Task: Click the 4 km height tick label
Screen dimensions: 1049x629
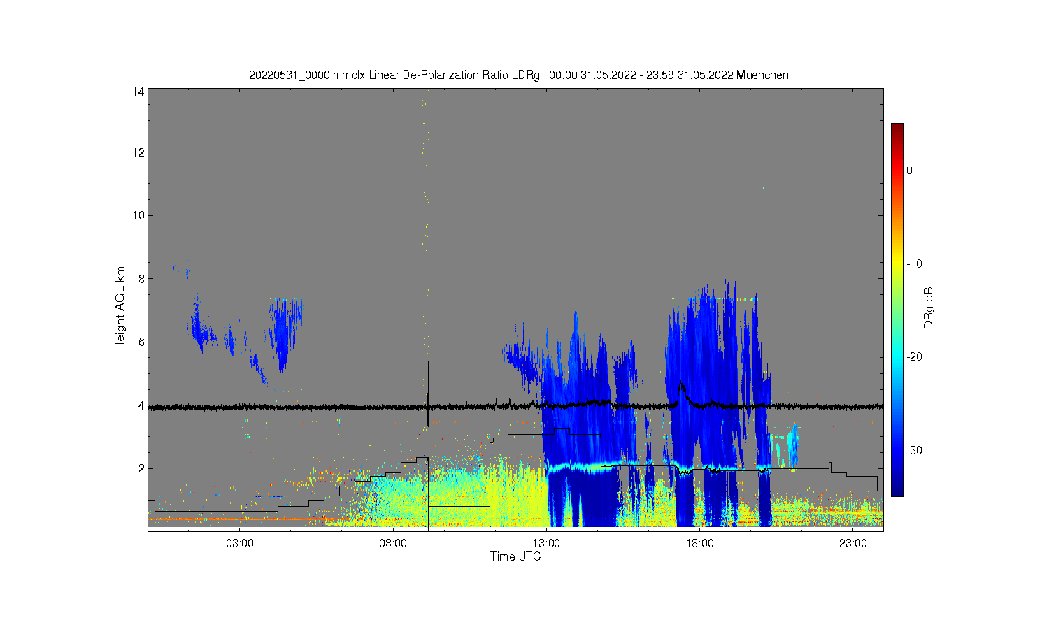Action: 141,405
